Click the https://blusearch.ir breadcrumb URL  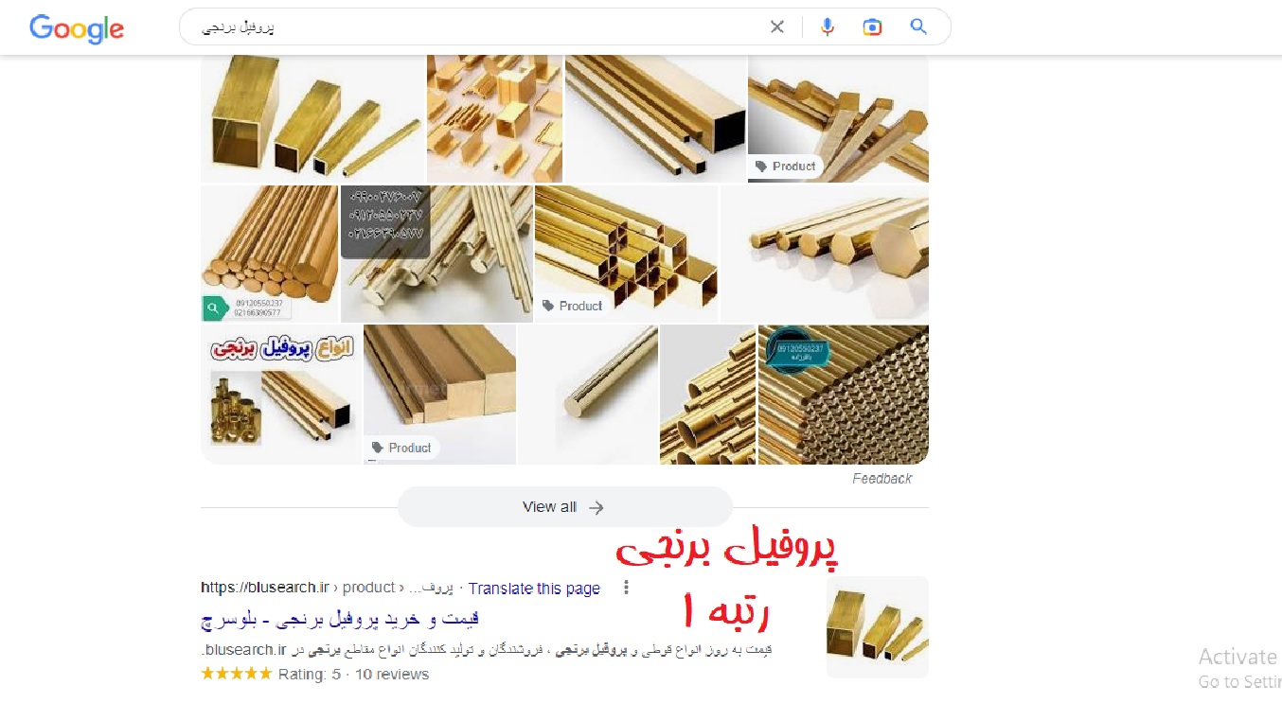(x=269, y=588)
